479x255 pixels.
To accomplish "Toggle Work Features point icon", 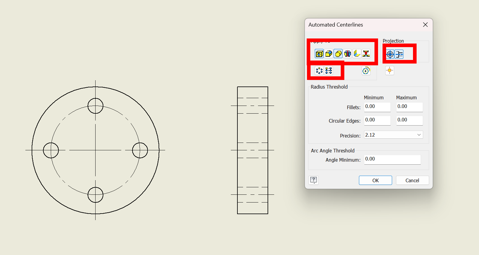I will coord(389,71).
